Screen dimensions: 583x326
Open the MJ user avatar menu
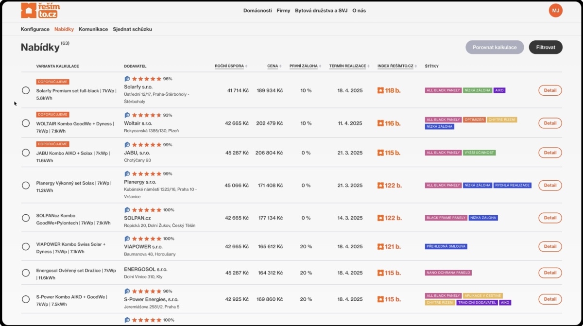[x=555, y=10]
